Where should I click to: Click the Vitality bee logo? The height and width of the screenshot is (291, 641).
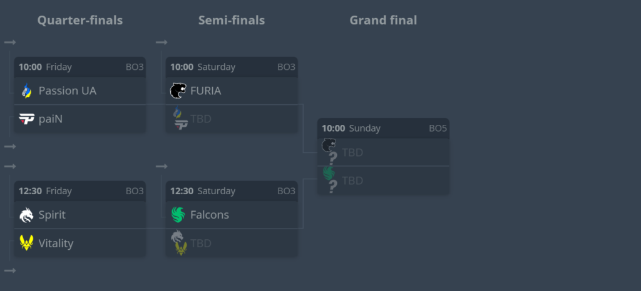[26, 243]
